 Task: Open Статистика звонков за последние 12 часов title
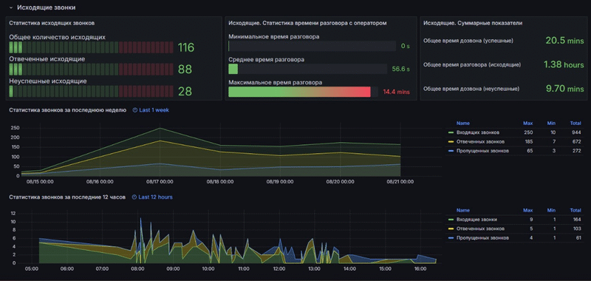click(x=66, y=197)
